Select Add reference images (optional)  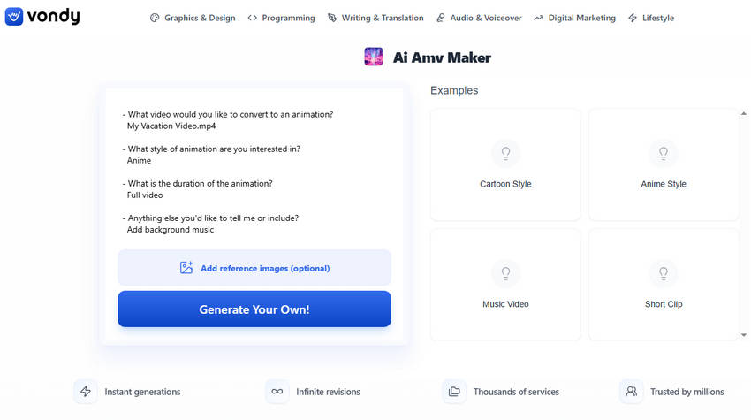(x=254, y=268)
